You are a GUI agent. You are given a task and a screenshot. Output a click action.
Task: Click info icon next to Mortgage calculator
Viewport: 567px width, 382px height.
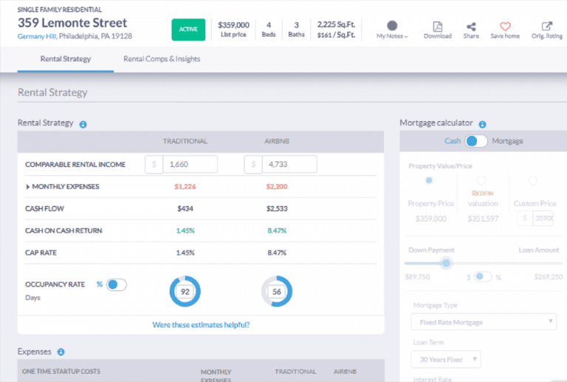482,124
